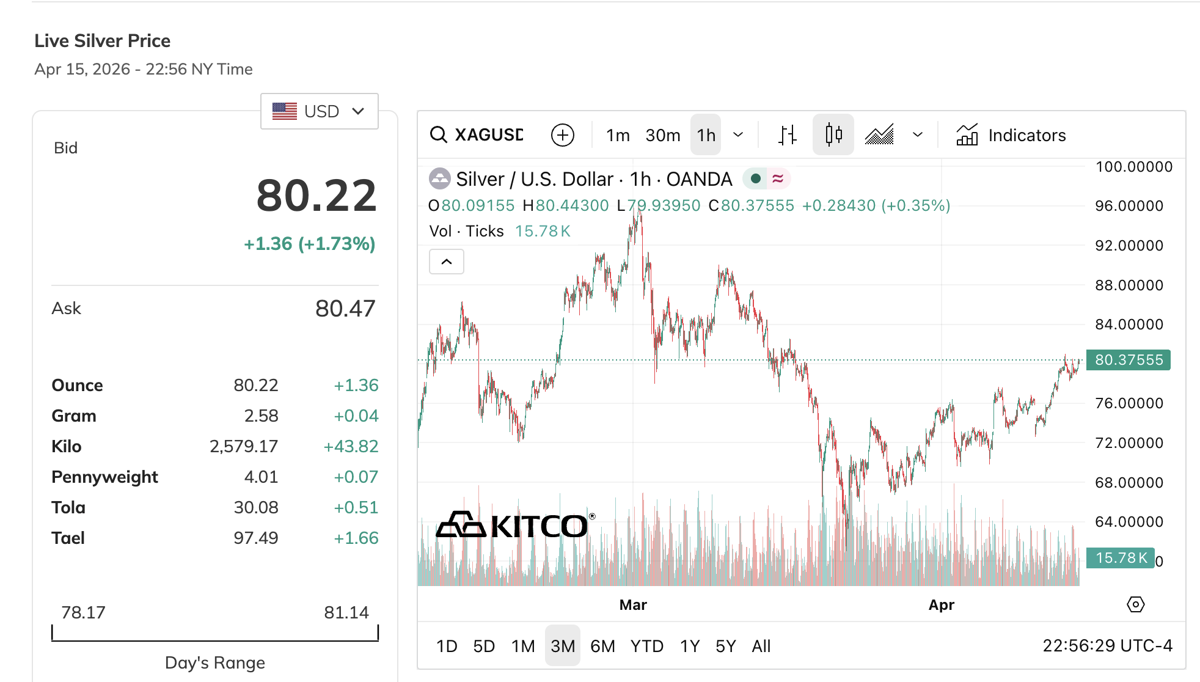The height and width of the screenshot is (682, 1200).
Task: Select the YTD date range tab
Action: [647, 646]
